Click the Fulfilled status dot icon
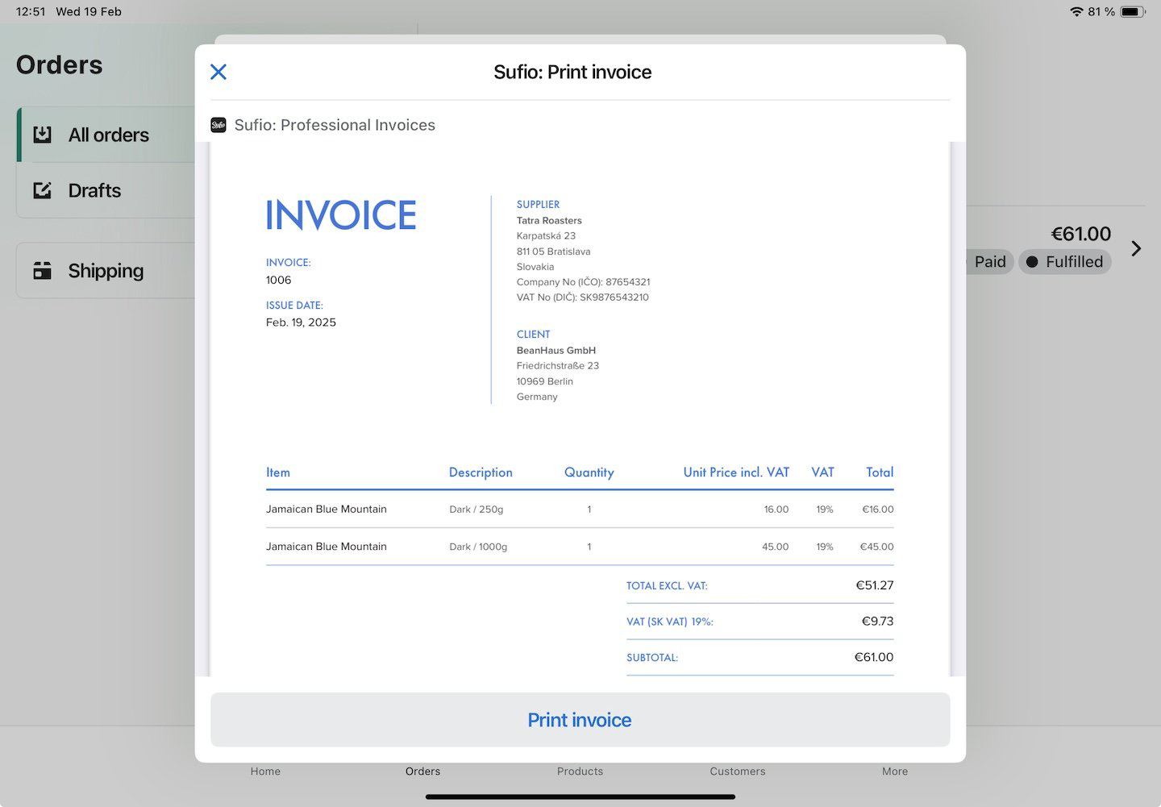 [x=1033, y=261]
